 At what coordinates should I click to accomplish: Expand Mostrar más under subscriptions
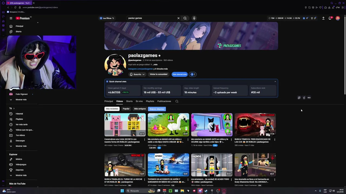21,100
